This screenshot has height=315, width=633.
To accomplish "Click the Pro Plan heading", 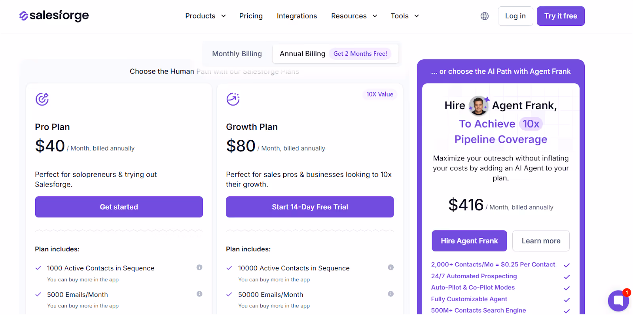I will coord(52,127).
